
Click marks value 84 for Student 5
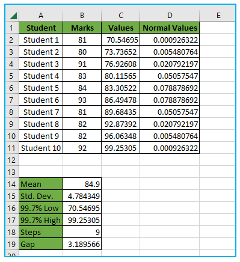(82, 88)
